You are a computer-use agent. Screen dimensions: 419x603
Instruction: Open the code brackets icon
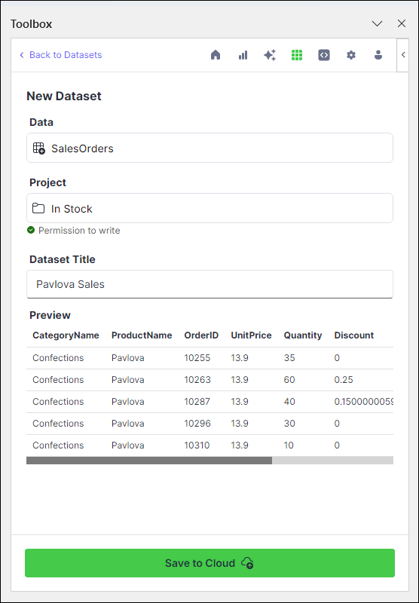pyautogui.click(x=324, y=55)
